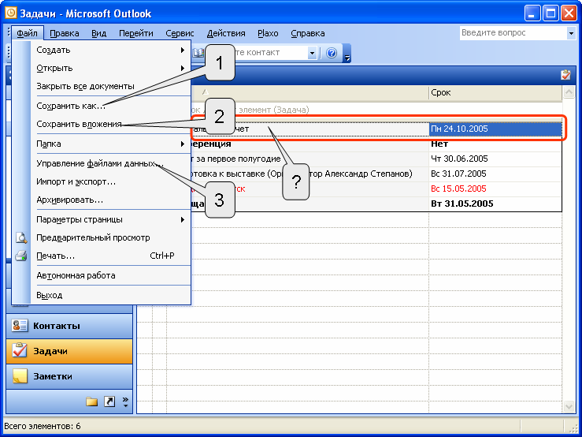Minimize the Outlook window
This screenshot has width=582, height=437.
[532, 13]
